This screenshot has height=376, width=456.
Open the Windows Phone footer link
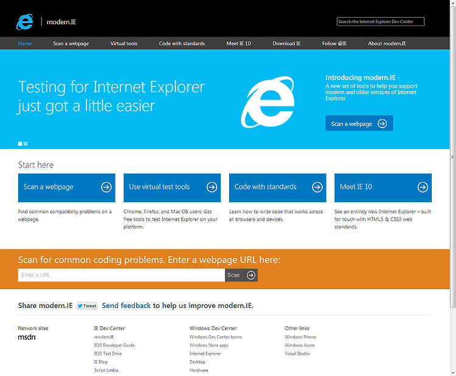click(300, 337)
